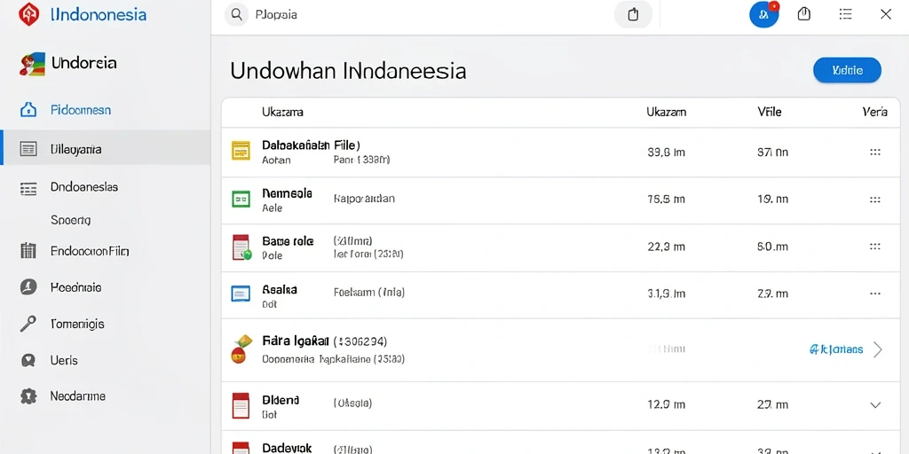
Task: Click the Undoresia account name
Action: [84, 63]
